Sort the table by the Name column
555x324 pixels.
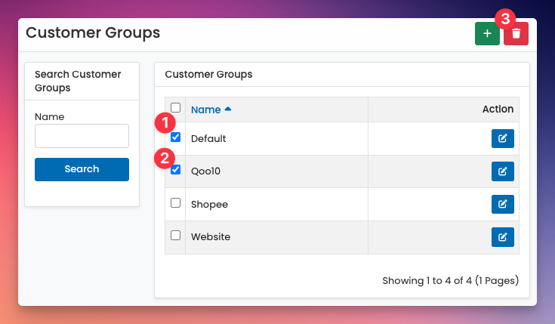[x=205, y=110]
